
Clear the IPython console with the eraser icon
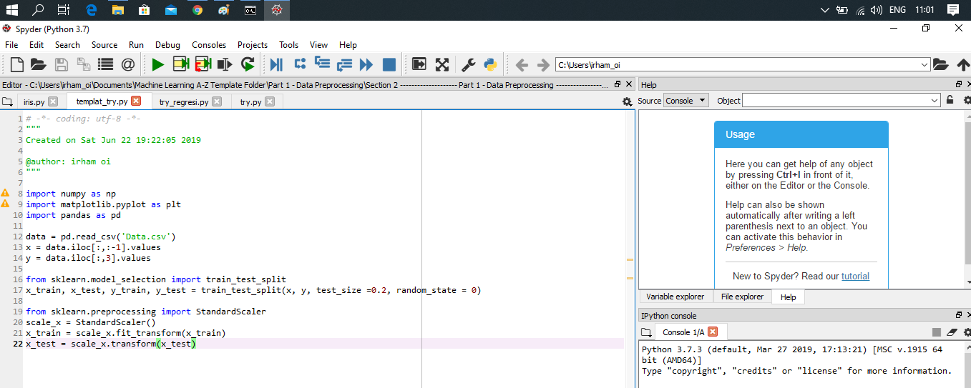point(952,332)
